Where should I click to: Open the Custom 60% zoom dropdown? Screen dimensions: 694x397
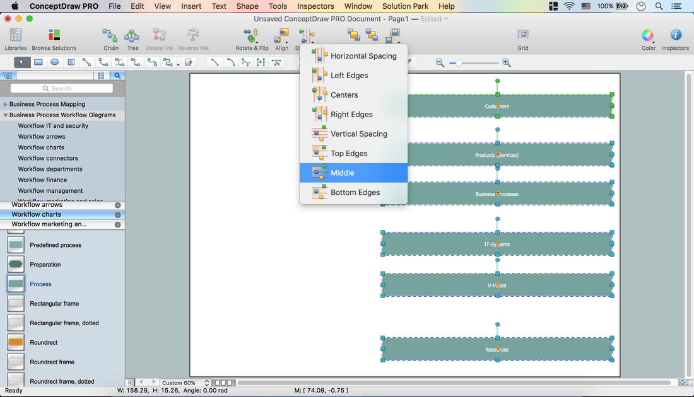(x=185, y=383)
